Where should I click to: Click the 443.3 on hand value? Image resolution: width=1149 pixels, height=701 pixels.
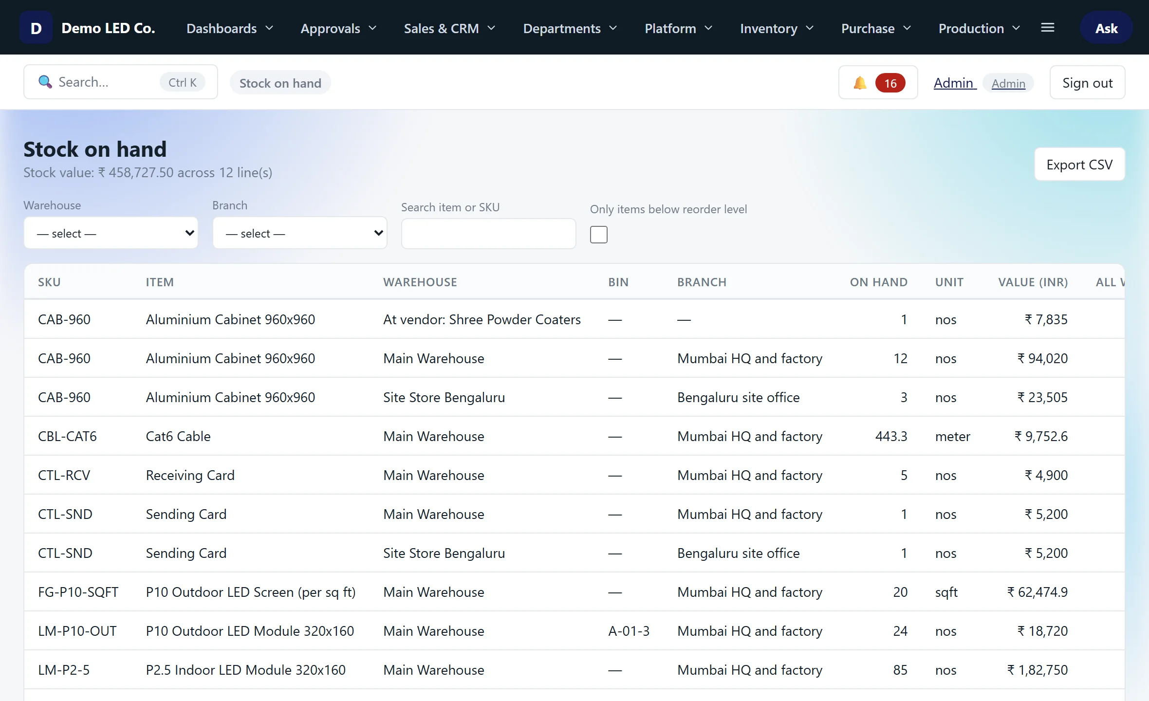coord(891,436)
